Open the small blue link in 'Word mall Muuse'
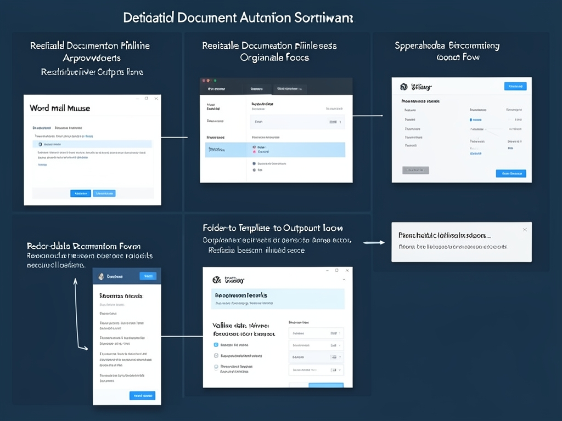Viewport: 562px width, 421px height. [x=42, y=164]
